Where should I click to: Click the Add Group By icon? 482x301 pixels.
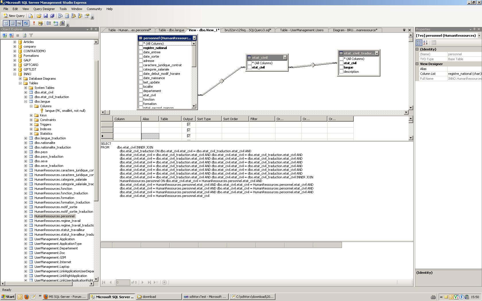[49, 23]
